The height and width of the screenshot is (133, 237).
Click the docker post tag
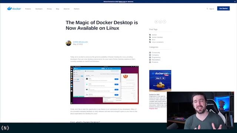[x=154, y=35]
